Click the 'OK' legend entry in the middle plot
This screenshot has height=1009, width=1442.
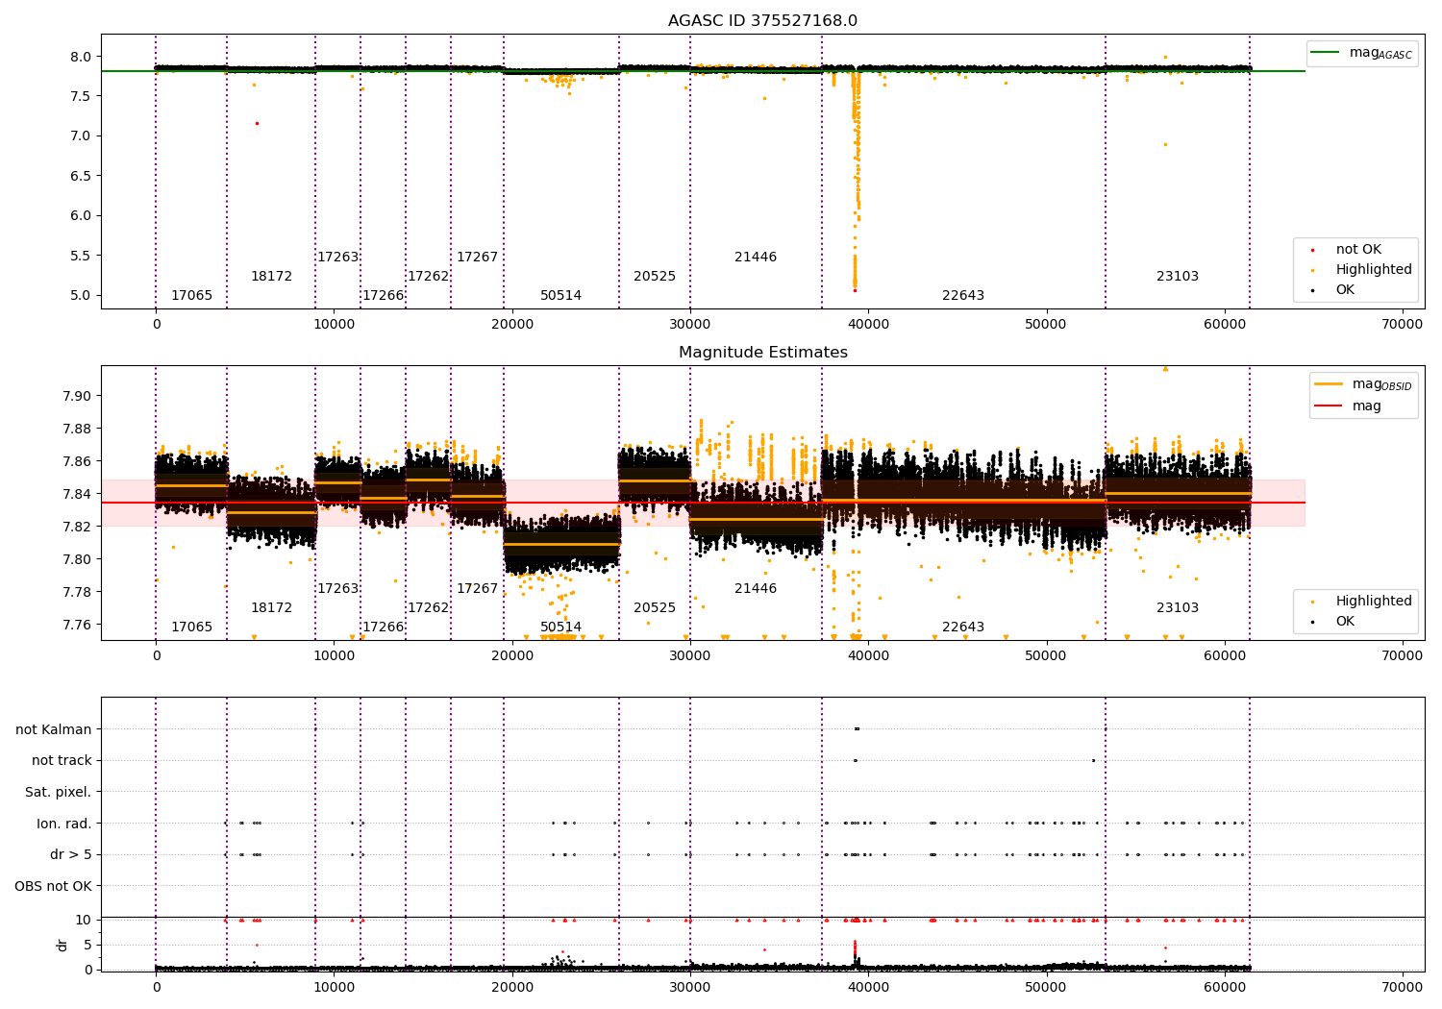[x=1344, y=622]
